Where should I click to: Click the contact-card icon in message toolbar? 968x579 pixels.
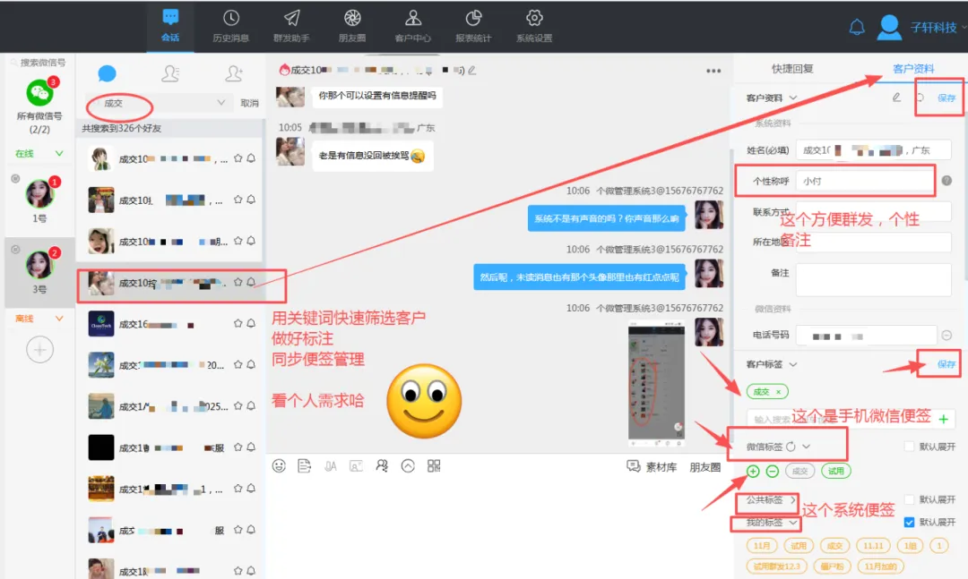pos(356,466)
